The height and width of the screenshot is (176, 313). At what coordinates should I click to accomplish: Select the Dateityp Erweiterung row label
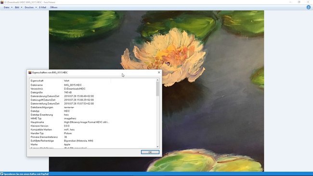pos(42,115)
